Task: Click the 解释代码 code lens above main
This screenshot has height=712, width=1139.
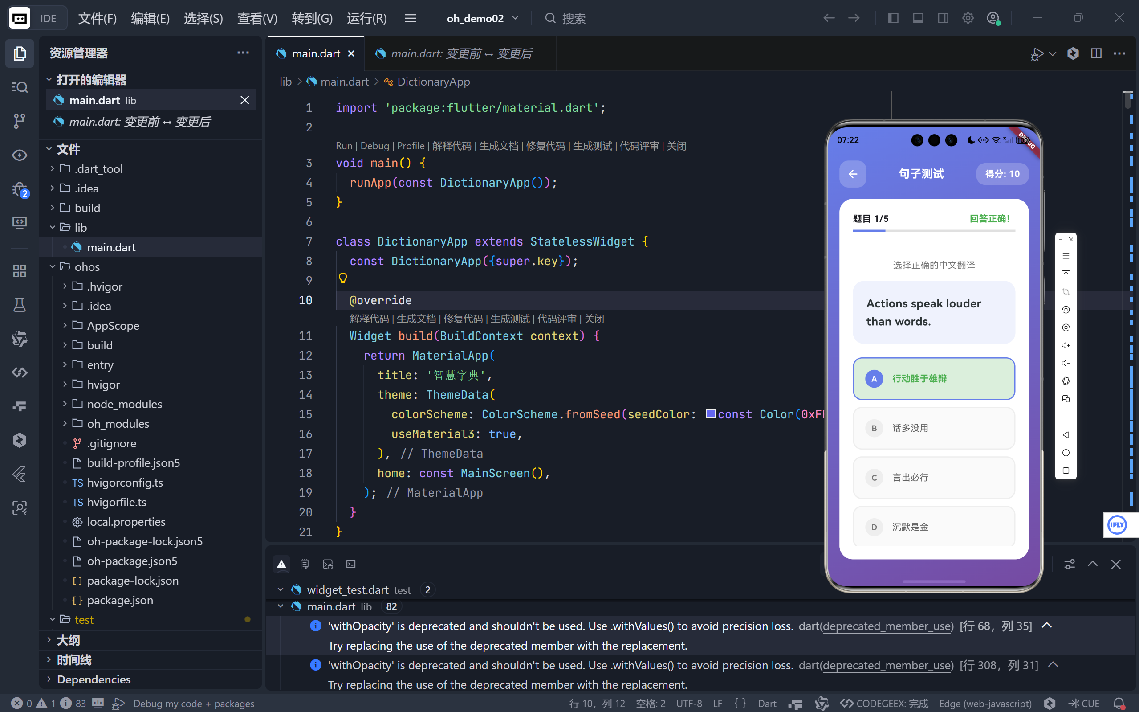Action: click(x=451, y=146)
